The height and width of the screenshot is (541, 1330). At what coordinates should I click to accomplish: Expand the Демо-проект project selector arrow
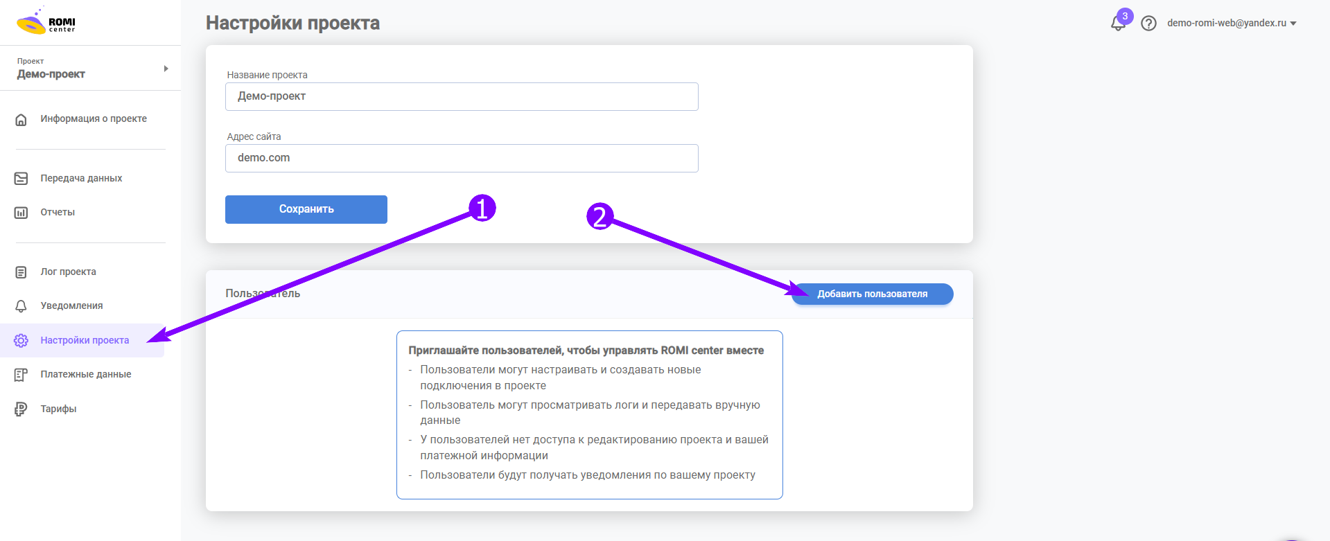coord(166,69)
